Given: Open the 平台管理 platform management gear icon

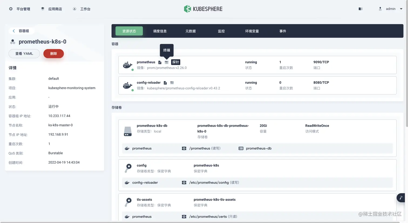Looking at the screenshot, I should [11, 9].
